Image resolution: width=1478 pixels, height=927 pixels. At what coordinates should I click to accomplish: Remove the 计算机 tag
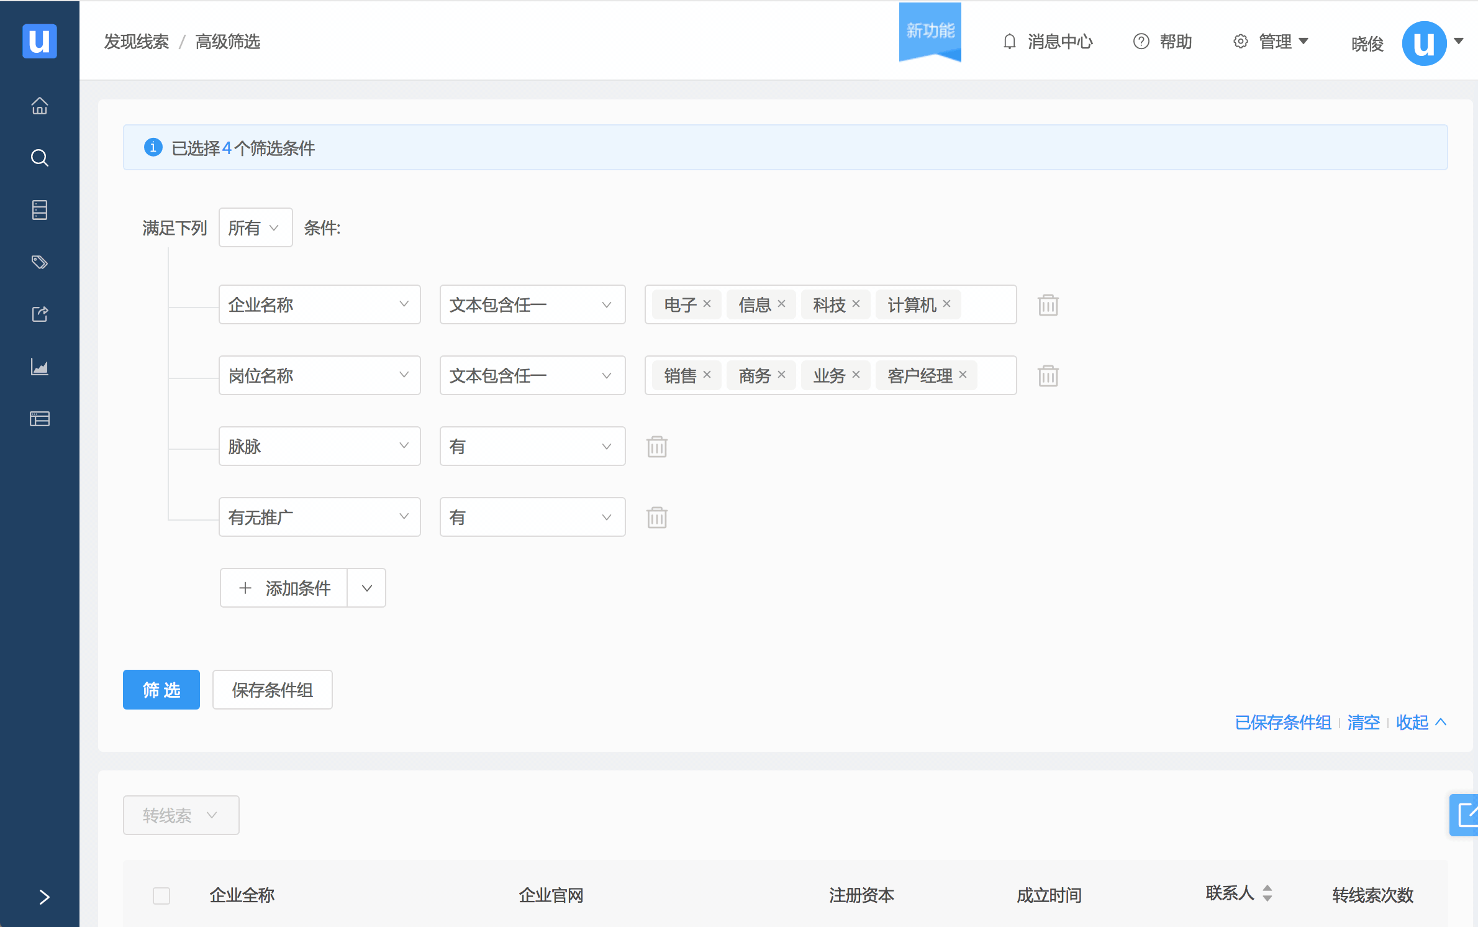pos(946,304)
